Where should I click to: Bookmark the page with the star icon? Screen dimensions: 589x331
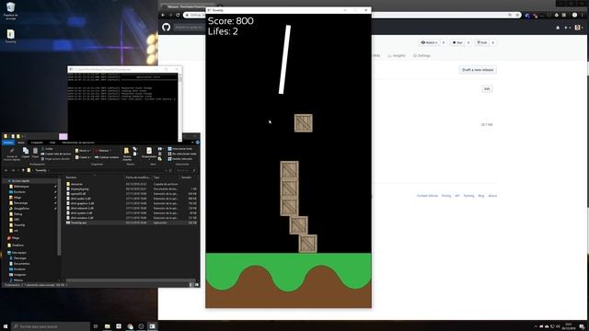517,15
